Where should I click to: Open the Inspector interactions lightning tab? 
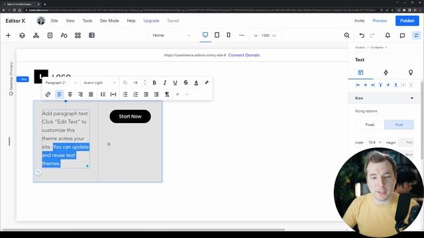pyautogui.click(x=386, y=72)
